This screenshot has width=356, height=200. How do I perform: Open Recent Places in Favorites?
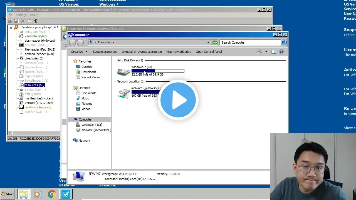(91, 77)
